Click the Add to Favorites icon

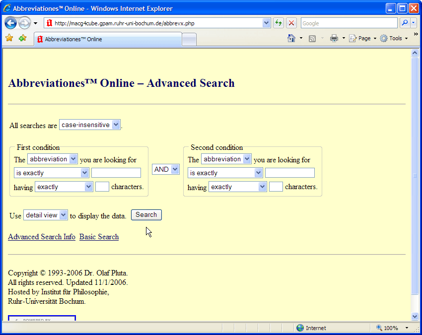[22, 38]
